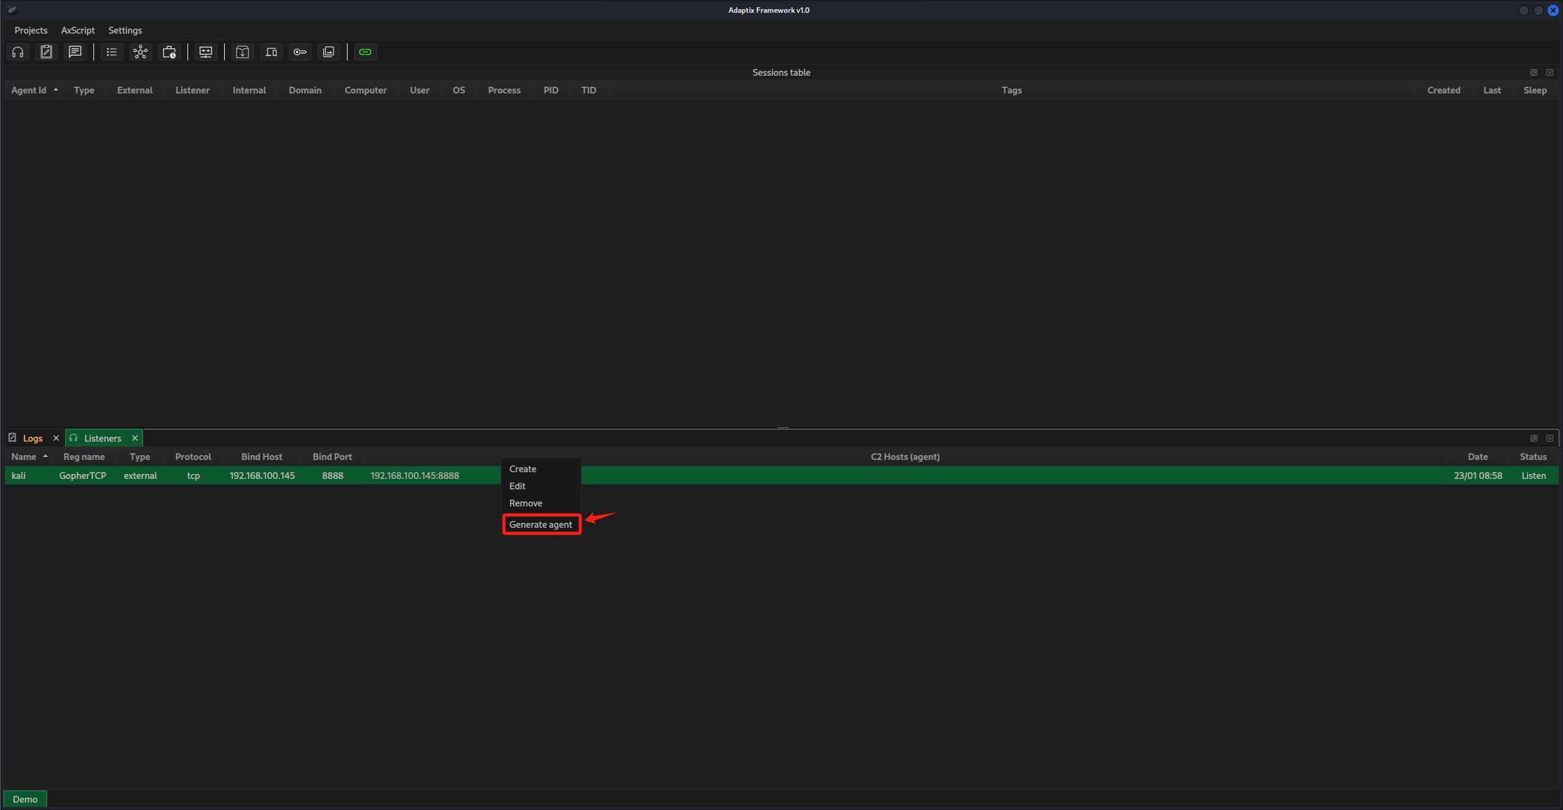Image resolution: width=1563 pixels, height=810 pixels.
Task: Open Logs via clipboard toolbar icon
Action: click(46, 52)
